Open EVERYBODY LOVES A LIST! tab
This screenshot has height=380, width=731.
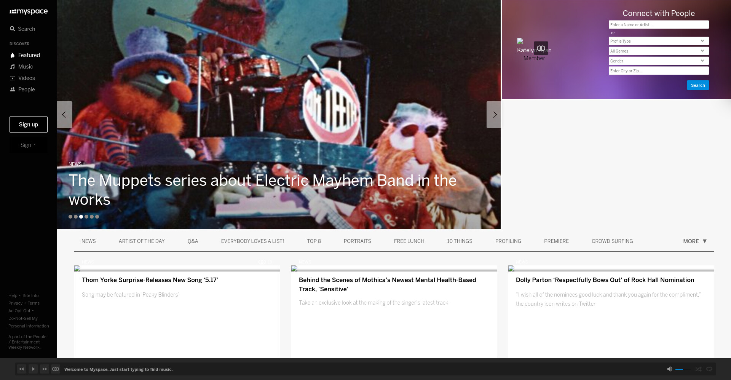252,241
